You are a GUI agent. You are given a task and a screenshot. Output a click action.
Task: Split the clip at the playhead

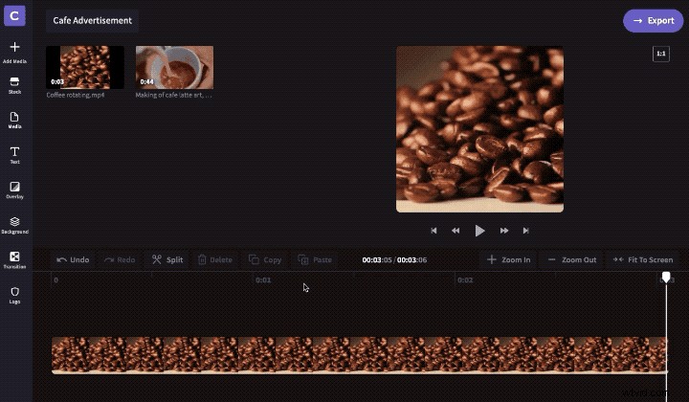click(167, 259)
